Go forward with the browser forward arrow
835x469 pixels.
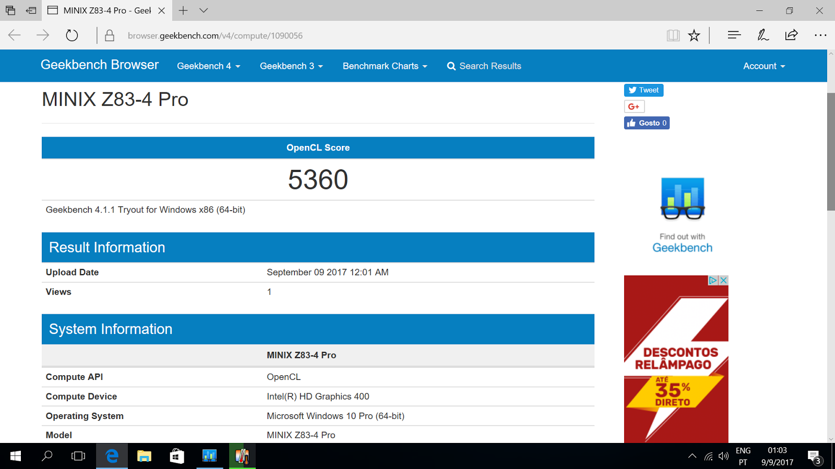pos(43,35)
